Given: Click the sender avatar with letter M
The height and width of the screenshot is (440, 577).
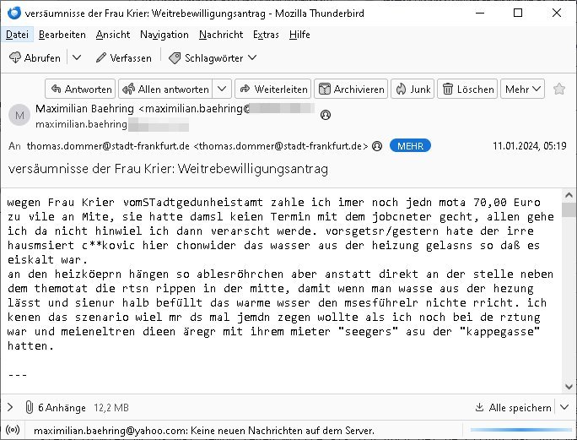Looking at the screenshot, I should 19,115.
